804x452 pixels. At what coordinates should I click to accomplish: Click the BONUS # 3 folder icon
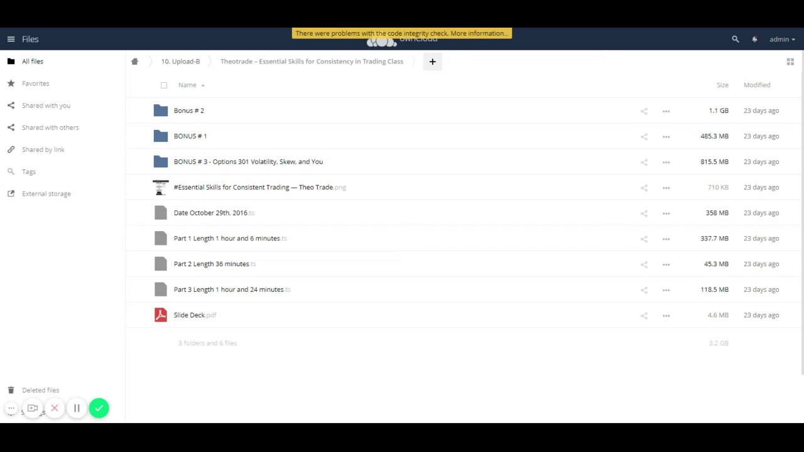(x=161, y=162)
